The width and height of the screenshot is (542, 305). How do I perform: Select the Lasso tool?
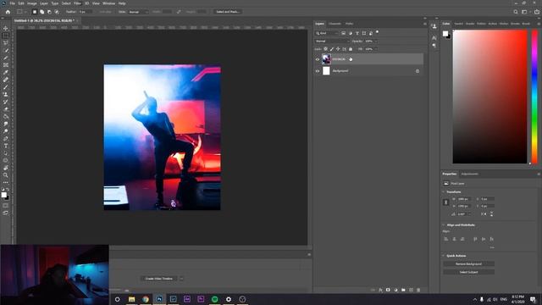coord(6,43)
